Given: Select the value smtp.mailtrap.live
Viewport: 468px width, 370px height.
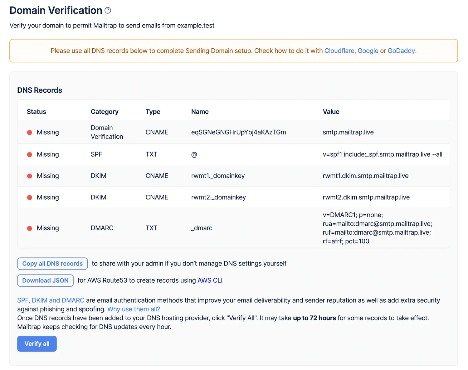Looking at the screenshot, I should 348,132.
